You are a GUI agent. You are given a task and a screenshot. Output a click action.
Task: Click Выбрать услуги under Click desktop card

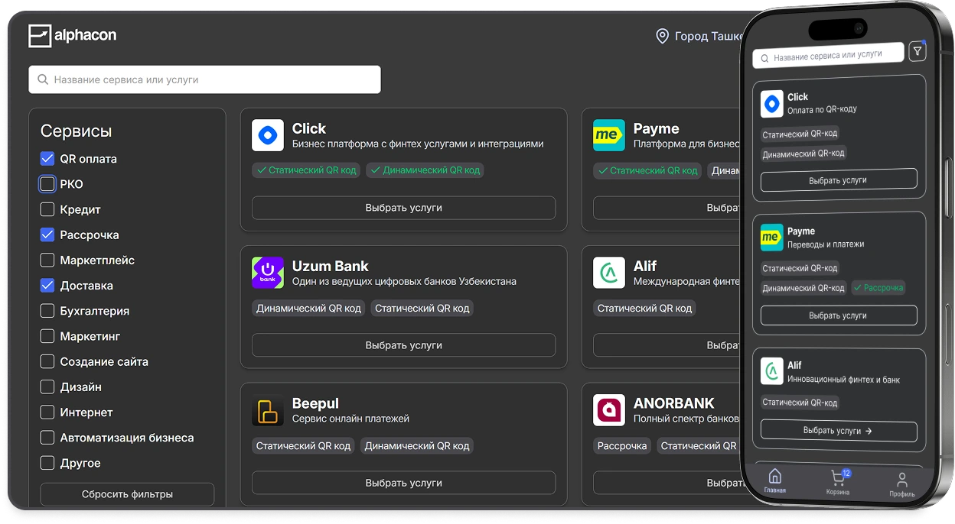coord(403,208)
